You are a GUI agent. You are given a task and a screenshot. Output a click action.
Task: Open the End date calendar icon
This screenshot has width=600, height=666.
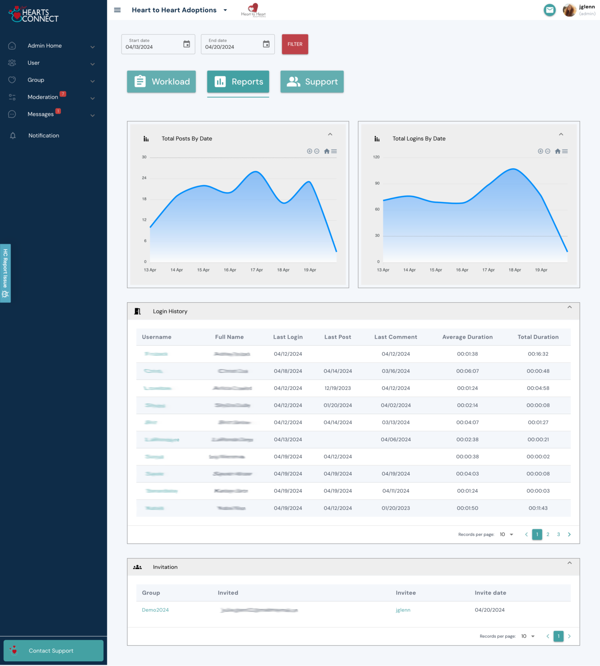point(266,44)
